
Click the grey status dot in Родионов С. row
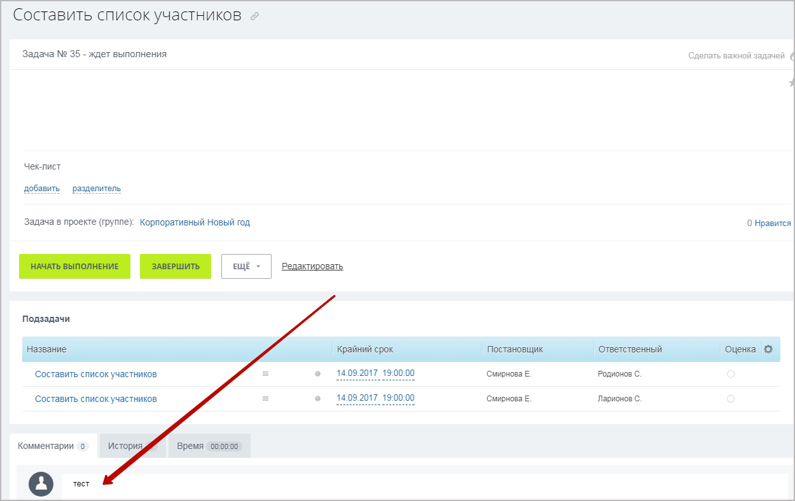tap(317, 374)
